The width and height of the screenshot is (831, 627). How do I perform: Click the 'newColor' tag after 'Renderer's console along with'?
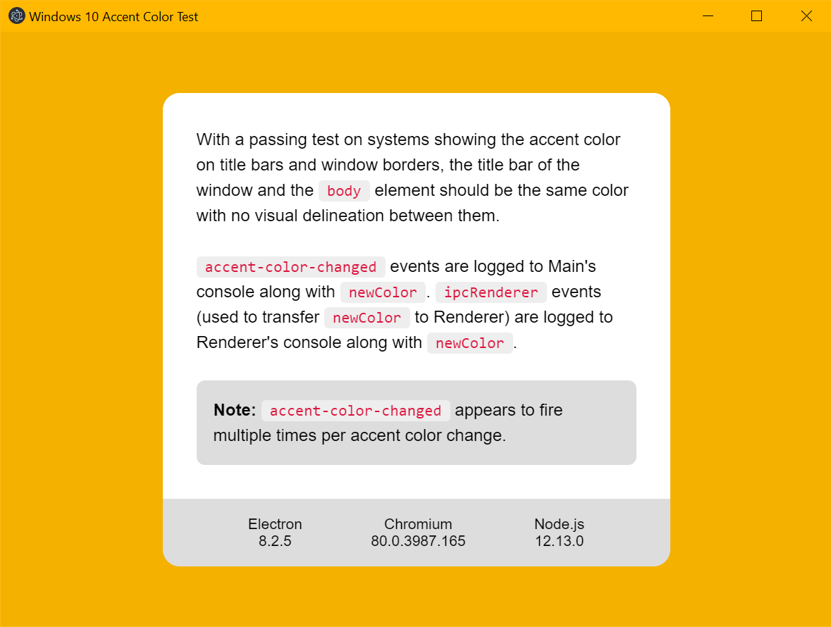(469, 343)
